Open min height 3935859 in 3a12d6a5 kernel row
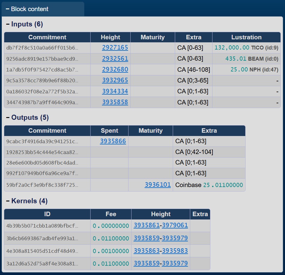 point(147,263)
